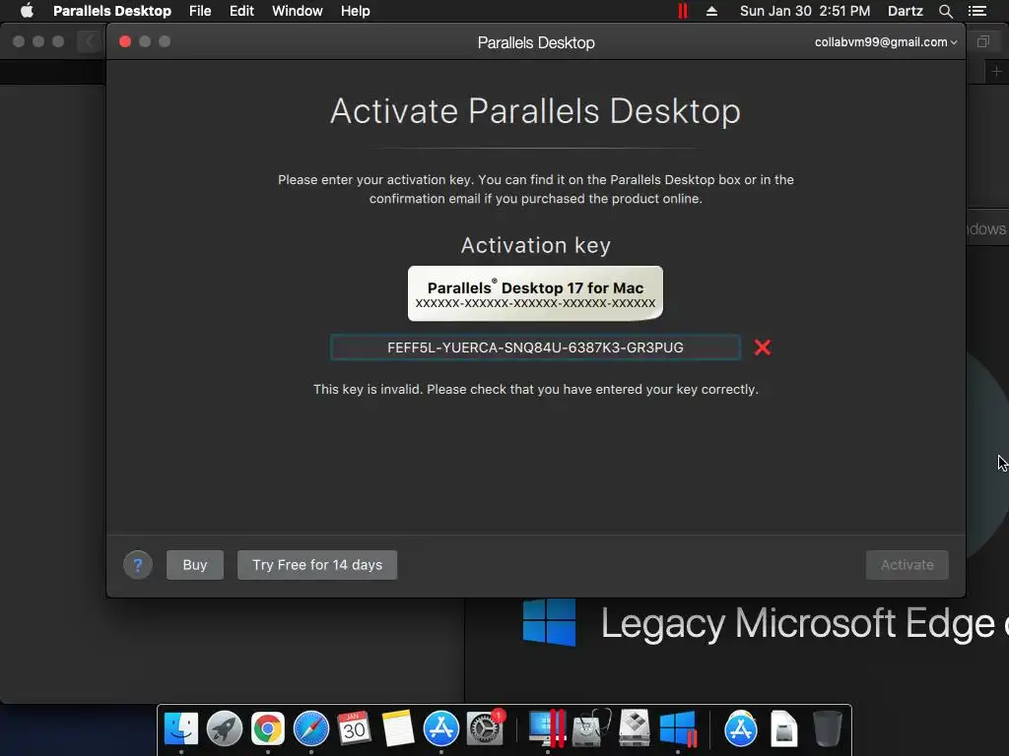Click the window tile icon in background window

coord(983,41)
